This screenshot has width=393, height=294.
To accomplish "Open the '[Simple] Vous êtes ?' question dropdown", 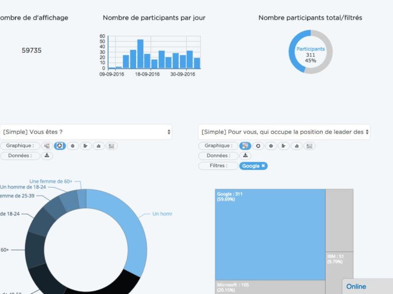I will click(86, 132).
